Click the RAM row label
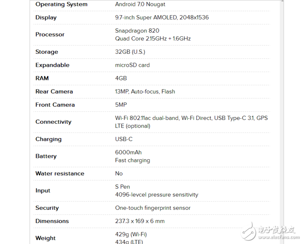This screenshot has width=303, height=244. pyautogui.click(x=42, y=78)
